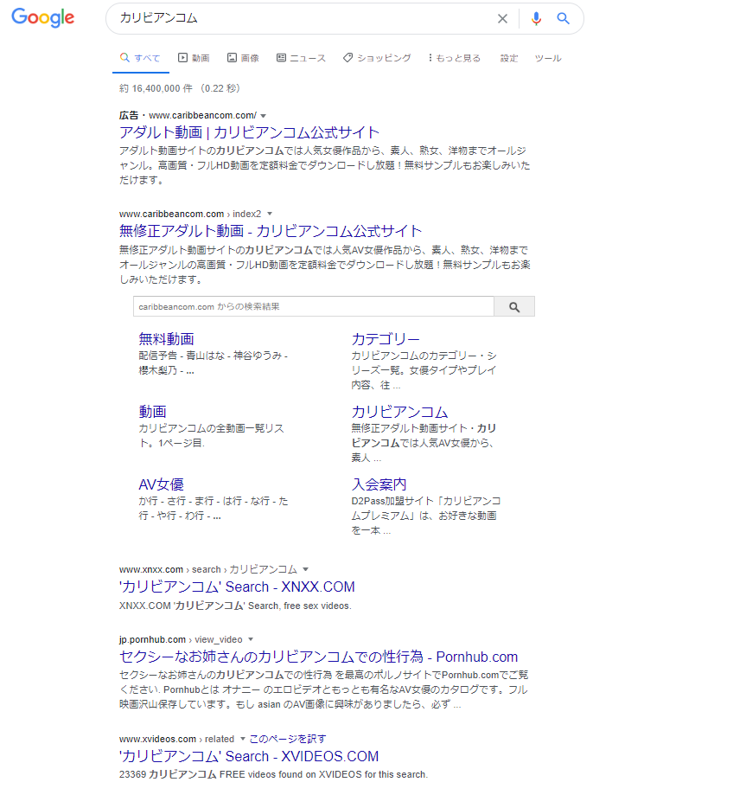The width and height of the screenshot is (746, 795).
Task: Expand the dropdown arrow after jp.pornhub.com view_video
Action: tap(251, 640)
